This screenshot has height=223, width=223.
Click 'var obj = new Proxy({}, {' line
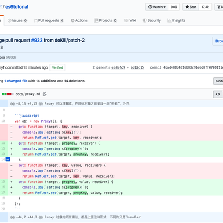tap(38, 121)
